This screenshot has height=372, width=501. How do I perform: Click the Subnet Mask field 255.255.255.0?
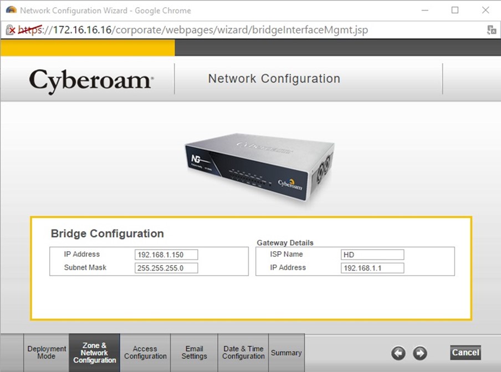pos(166,268)
